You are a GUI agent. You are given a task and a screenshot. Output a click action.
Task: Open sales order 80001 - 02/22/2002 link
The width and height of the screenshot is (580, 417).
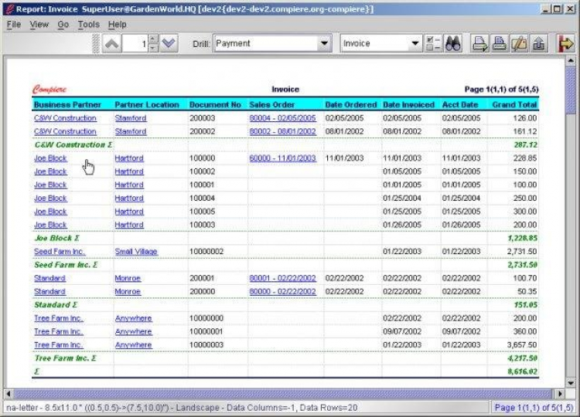[x=282, y=278]
